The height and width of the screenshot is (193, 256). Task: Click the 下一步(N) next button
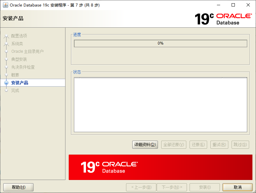pyautogui.click(x=172, y=187)
